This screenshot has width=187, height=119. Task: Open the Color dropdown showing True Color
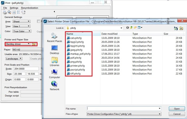pos(21,31)
